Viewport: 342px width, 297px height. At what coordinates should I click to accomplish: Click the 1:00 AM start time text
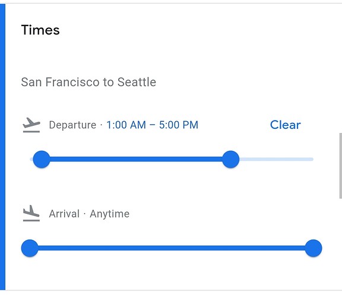tap(126, 125)
